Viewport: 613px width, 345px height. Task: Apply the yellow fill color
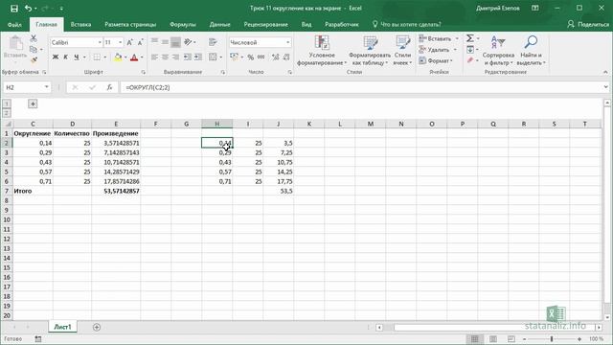click(x=118, y=57)
